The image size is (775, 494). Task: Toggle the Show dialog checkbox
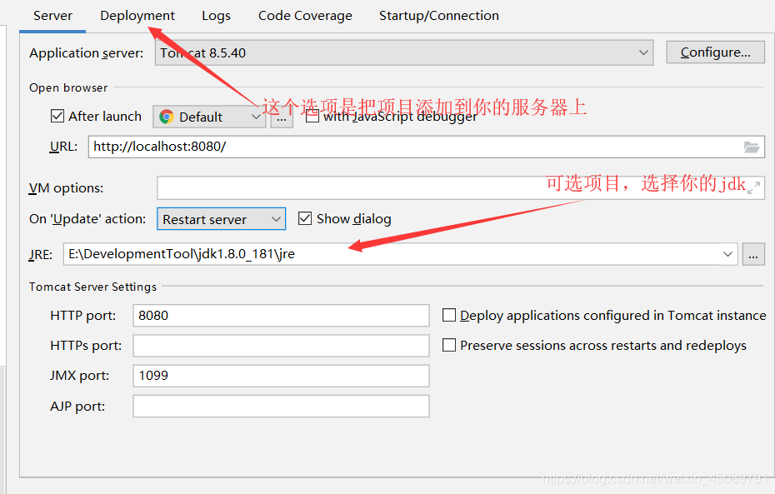click(x=305, y=218)
